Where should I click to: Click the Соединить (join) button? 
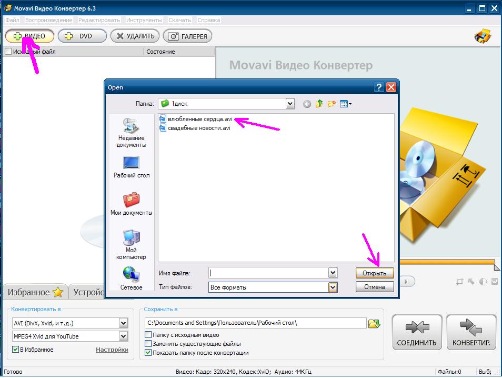point(417,332)
